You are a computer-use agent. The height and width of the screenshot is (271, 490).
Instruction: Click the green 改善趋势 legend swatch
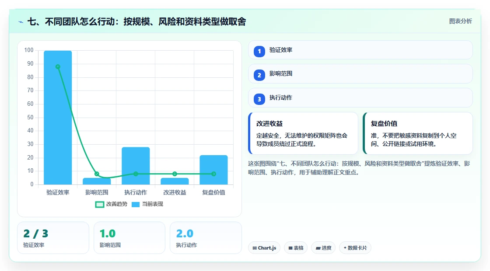pos(99,205)
